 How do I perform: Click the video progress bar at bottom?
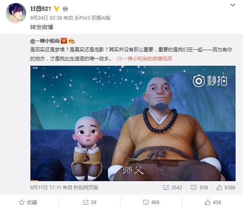click(x=133, y=180)
